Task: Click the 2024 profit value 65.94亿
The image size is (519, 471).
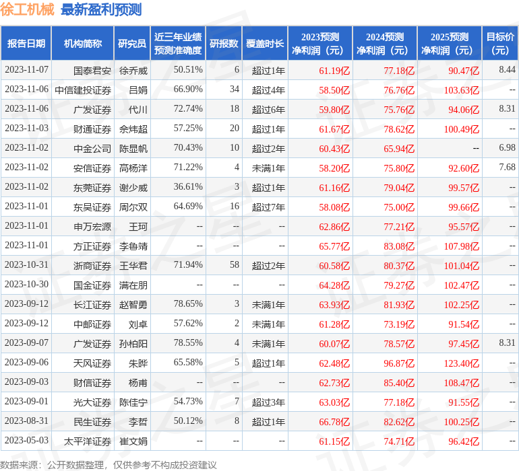Action: [399, 149]
